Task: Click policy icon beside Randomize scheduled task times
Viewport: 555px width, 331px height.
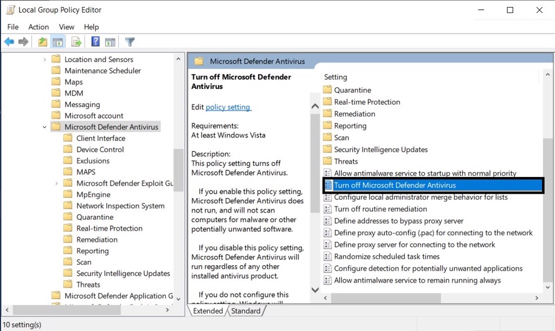Action: coord(328,256)
